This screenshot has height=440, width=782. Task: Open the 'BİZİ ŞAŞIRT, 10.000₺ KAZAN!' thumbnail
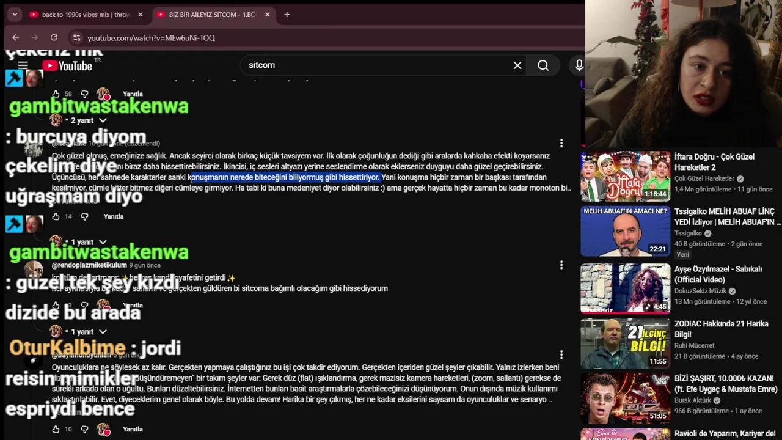[625, 398]
